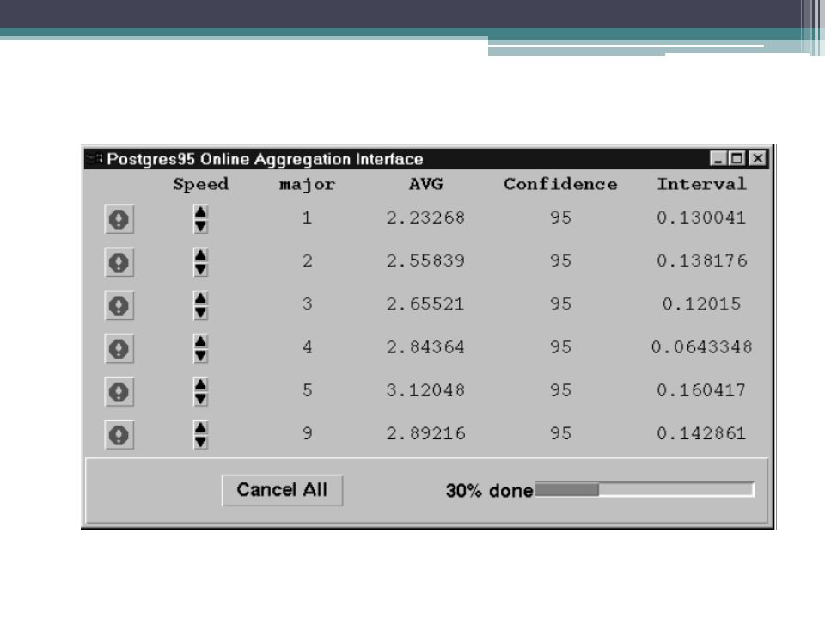
Task: Click major value 9
Action: (308, 433)
